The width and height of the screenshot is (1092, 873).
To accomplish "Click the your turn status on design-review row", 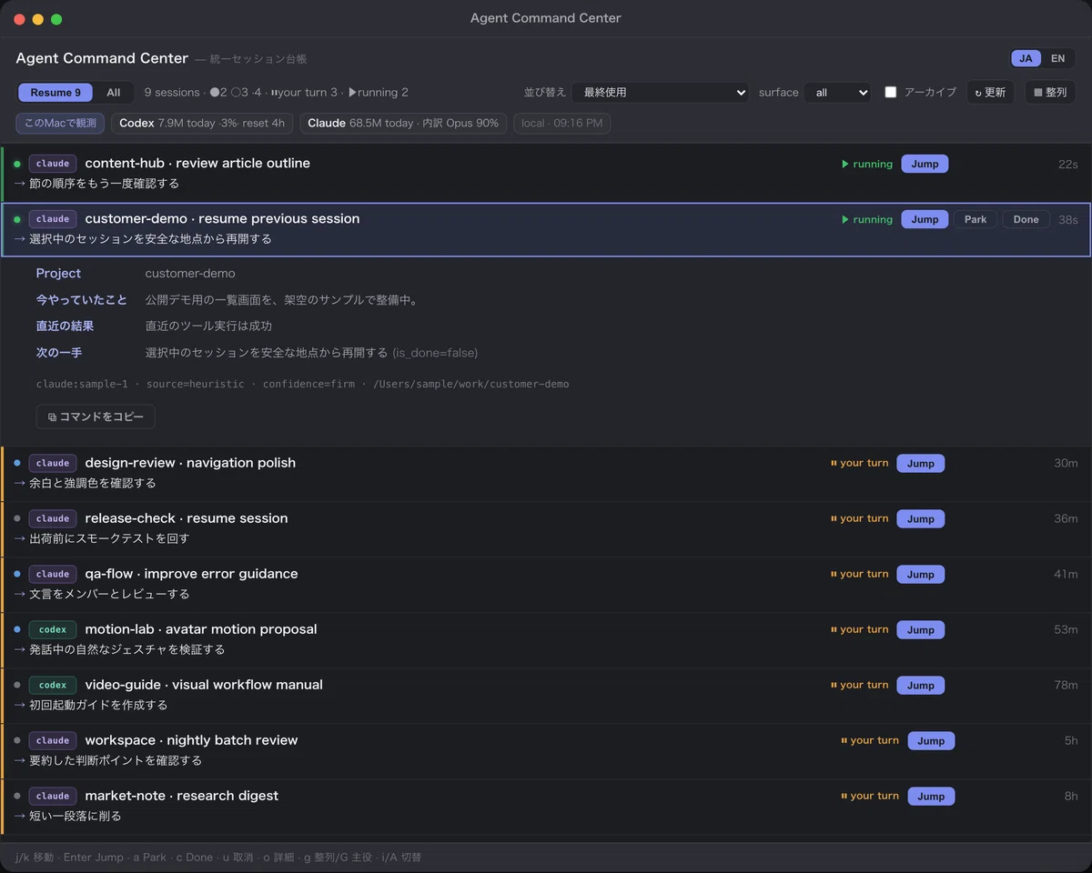I will [x=859, y=464].
